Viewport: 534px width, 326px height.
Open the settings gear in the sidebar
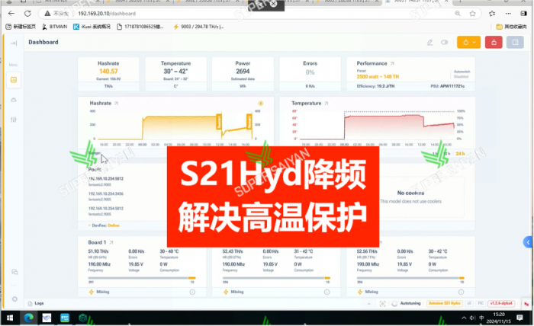click(14, 299)
